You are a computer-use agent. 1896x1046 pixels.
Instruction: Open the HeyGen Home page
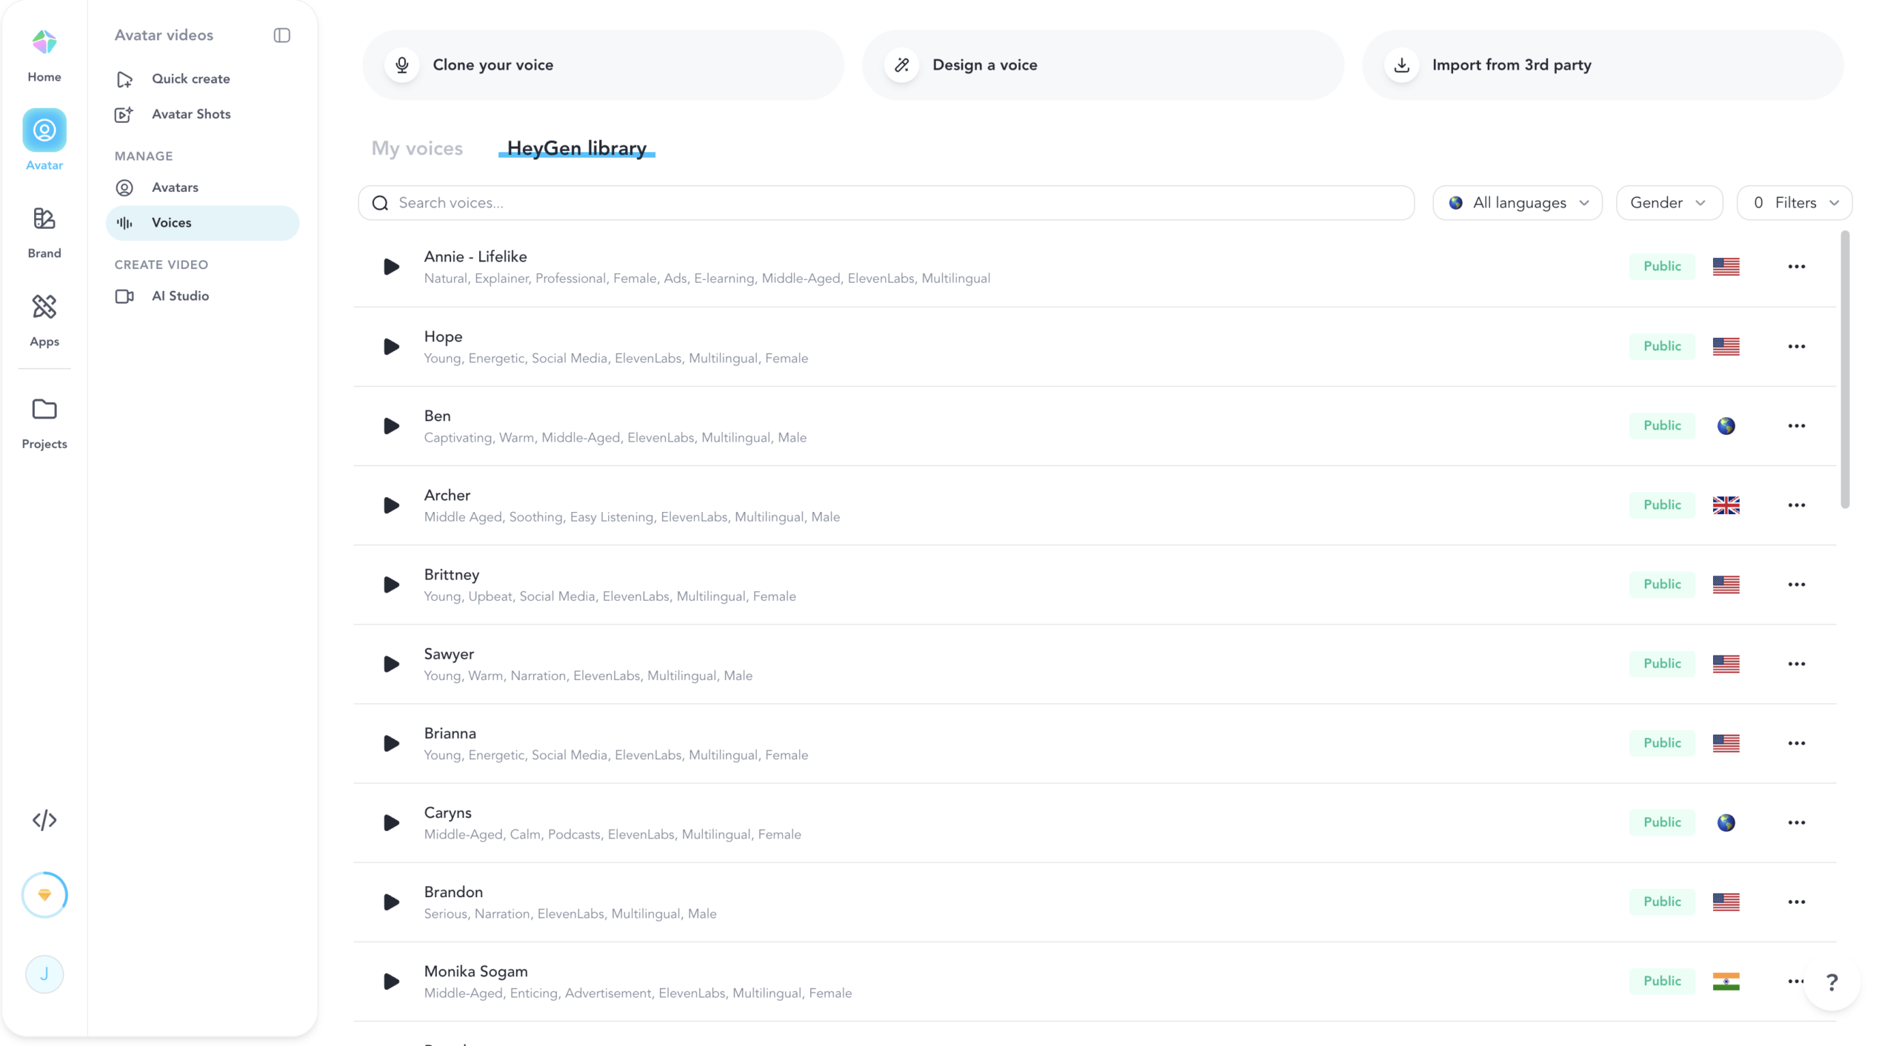(44, 55)
